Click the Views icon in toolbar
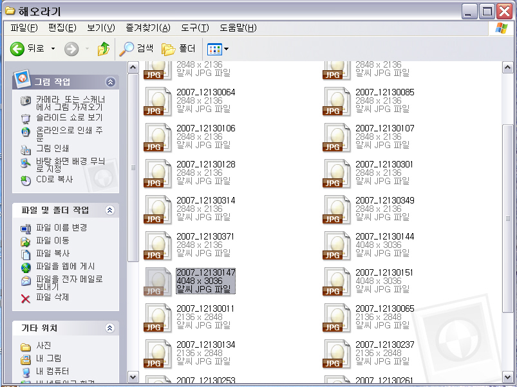This screenshot has width=517, height=387. [214, 49]
